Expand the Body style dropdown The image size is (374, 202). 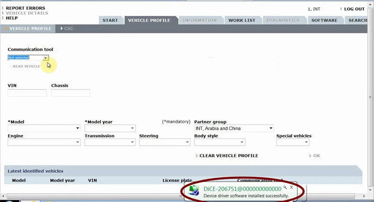pyautogui.click(x=220, y=142)
